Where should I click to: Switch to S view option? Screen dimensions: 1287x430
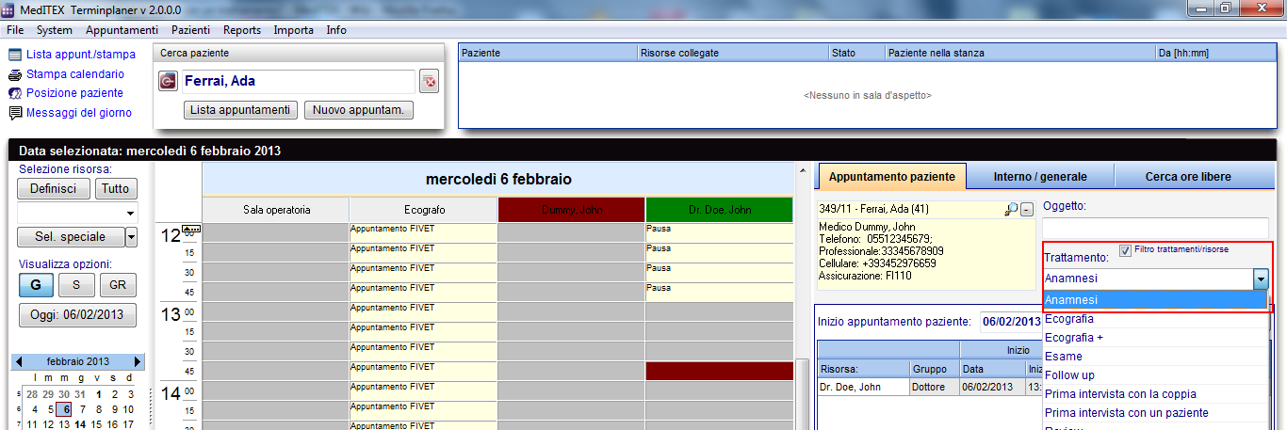[x=75, y=285]
